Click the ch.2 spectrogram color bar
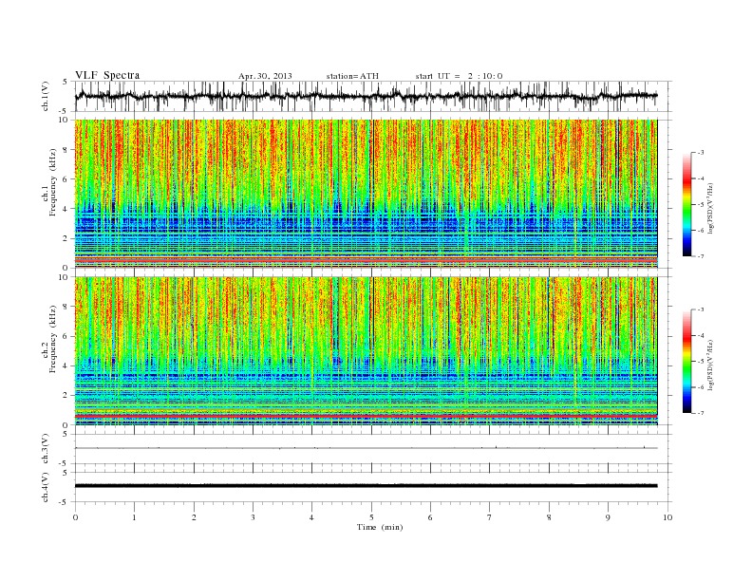The width and height of the screenshot is (752, 581). point(687,361)
